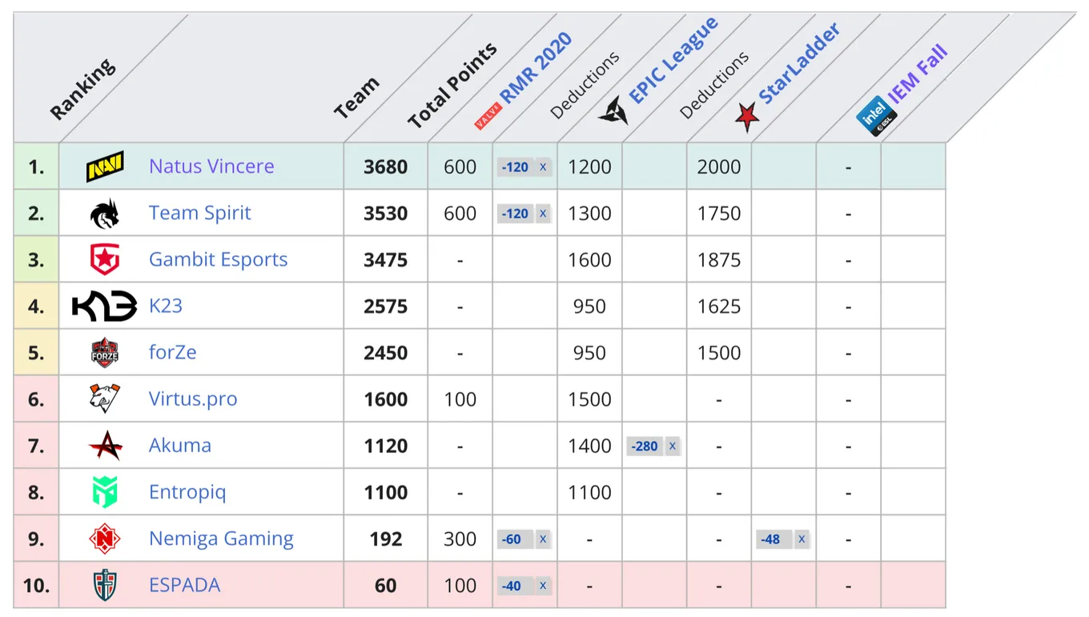Click StarLadder points 1875 for Gambit Esports
Screen dimensions: 1089x617
(x=719, y=259)
